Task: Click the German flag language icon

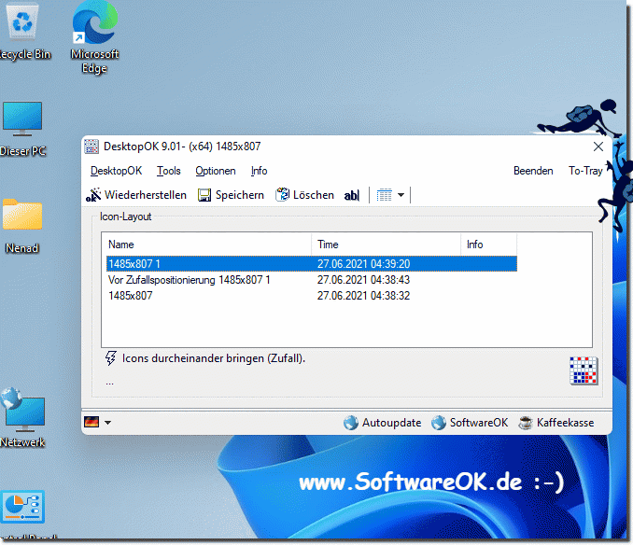Action: (91, 422)
